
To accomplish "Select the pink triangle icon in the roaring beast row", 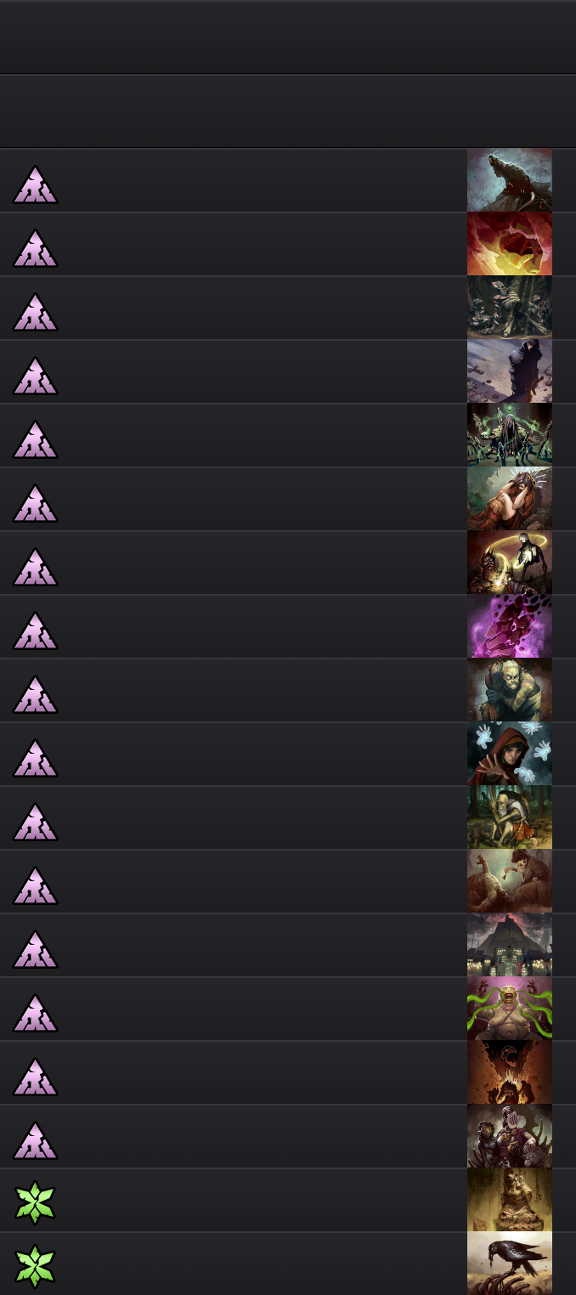I will tap(35, 184).
